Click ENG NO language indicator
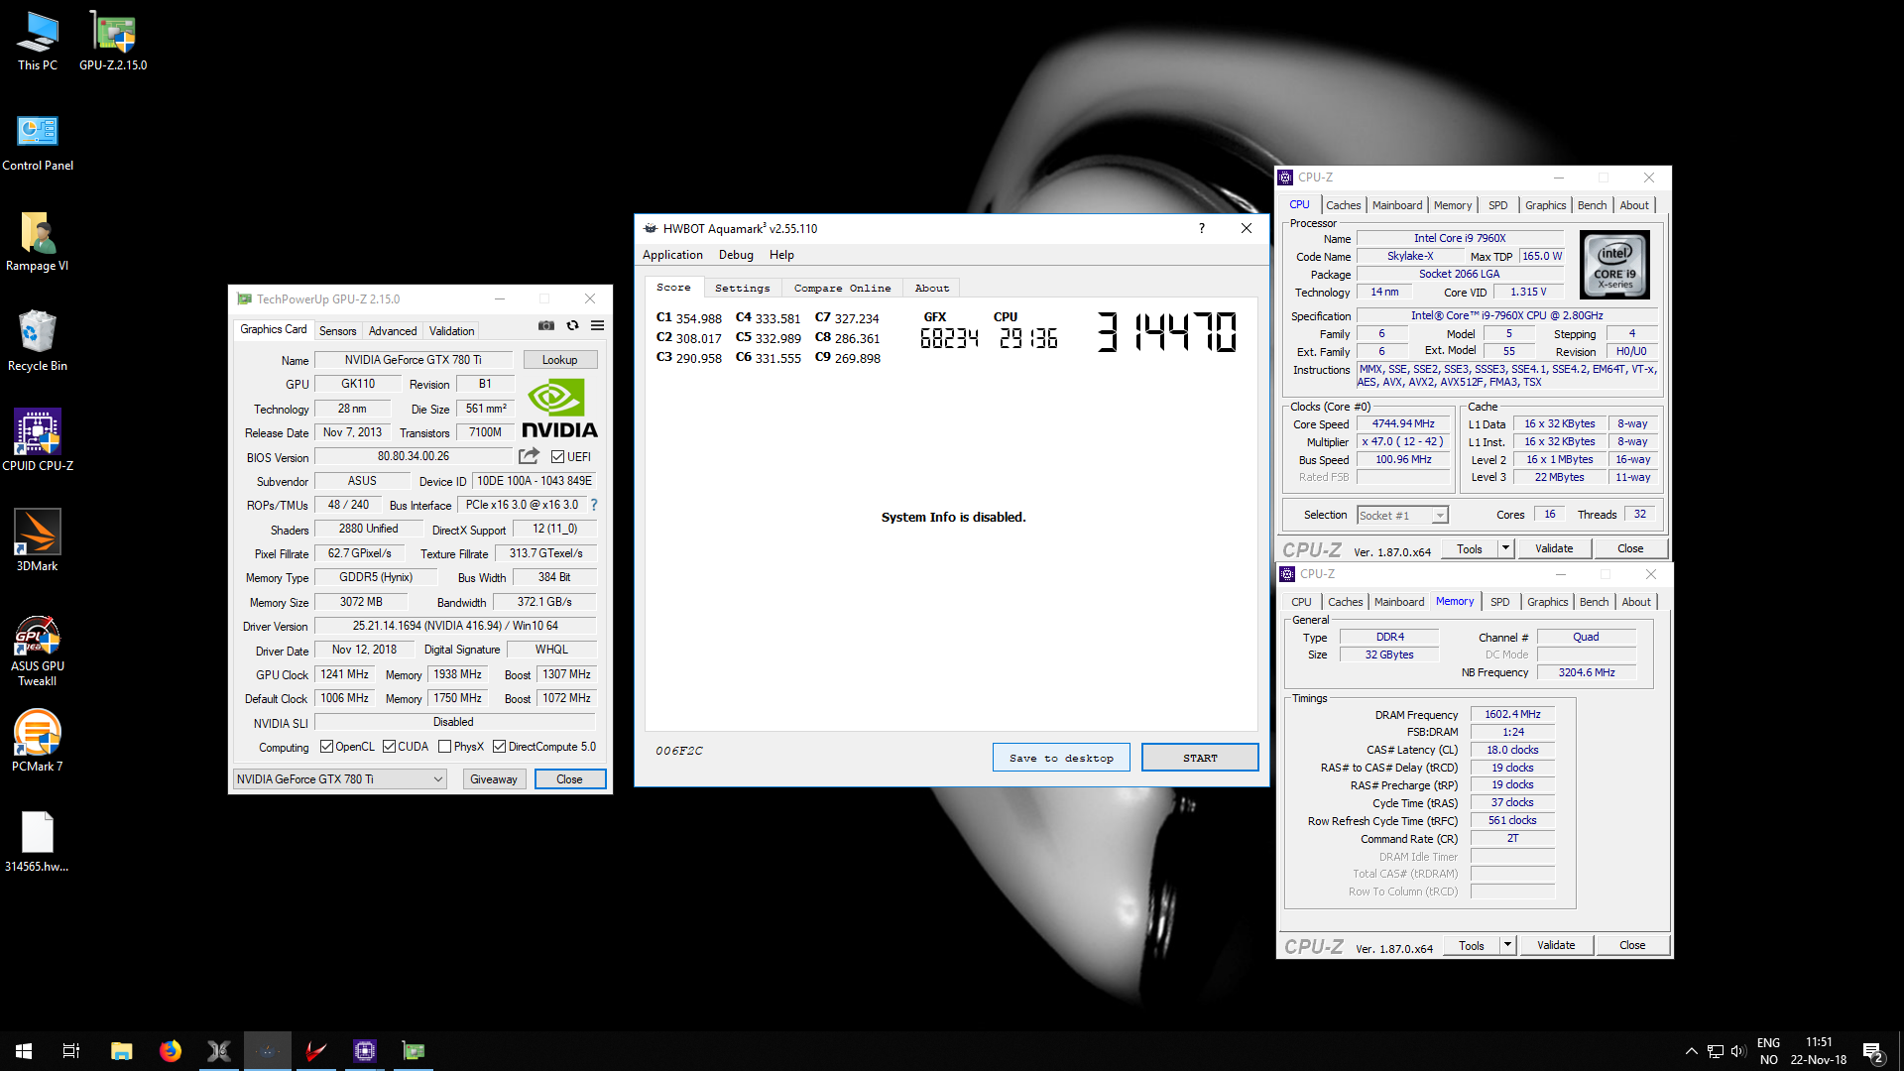Image resolution: width=1904 pixels, height=1071 pixels. point(1768,1051)
